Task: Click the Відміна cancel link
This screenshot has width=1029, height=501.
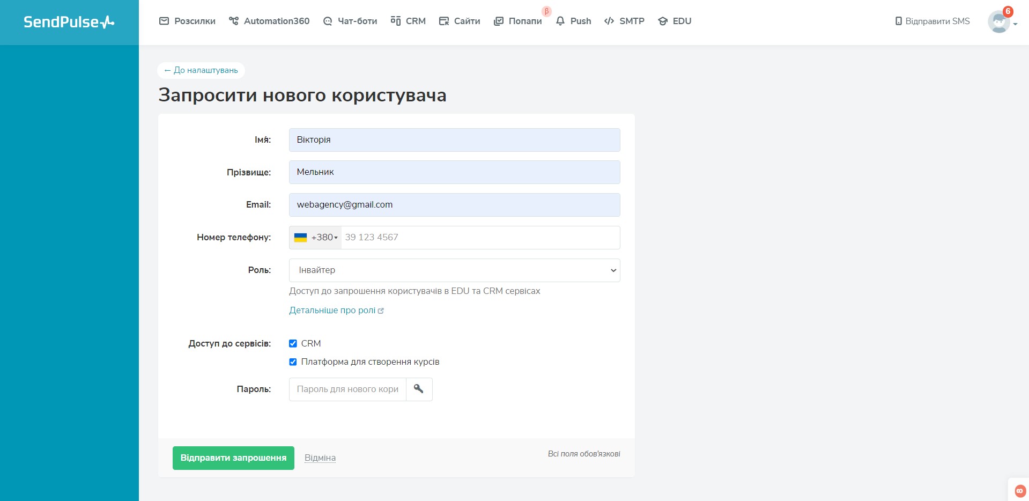Action: point(320,458)
